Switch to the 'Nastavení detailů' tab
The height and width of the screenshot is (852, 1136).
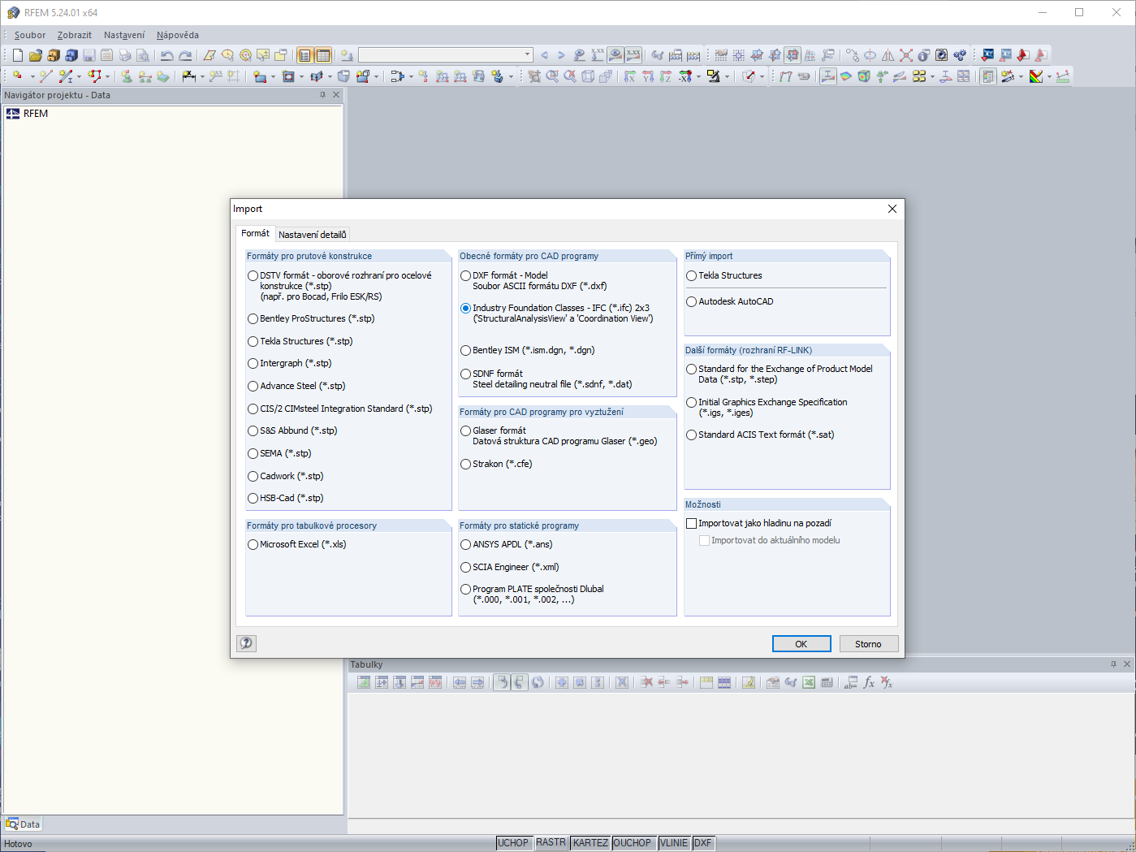[313, 234]
